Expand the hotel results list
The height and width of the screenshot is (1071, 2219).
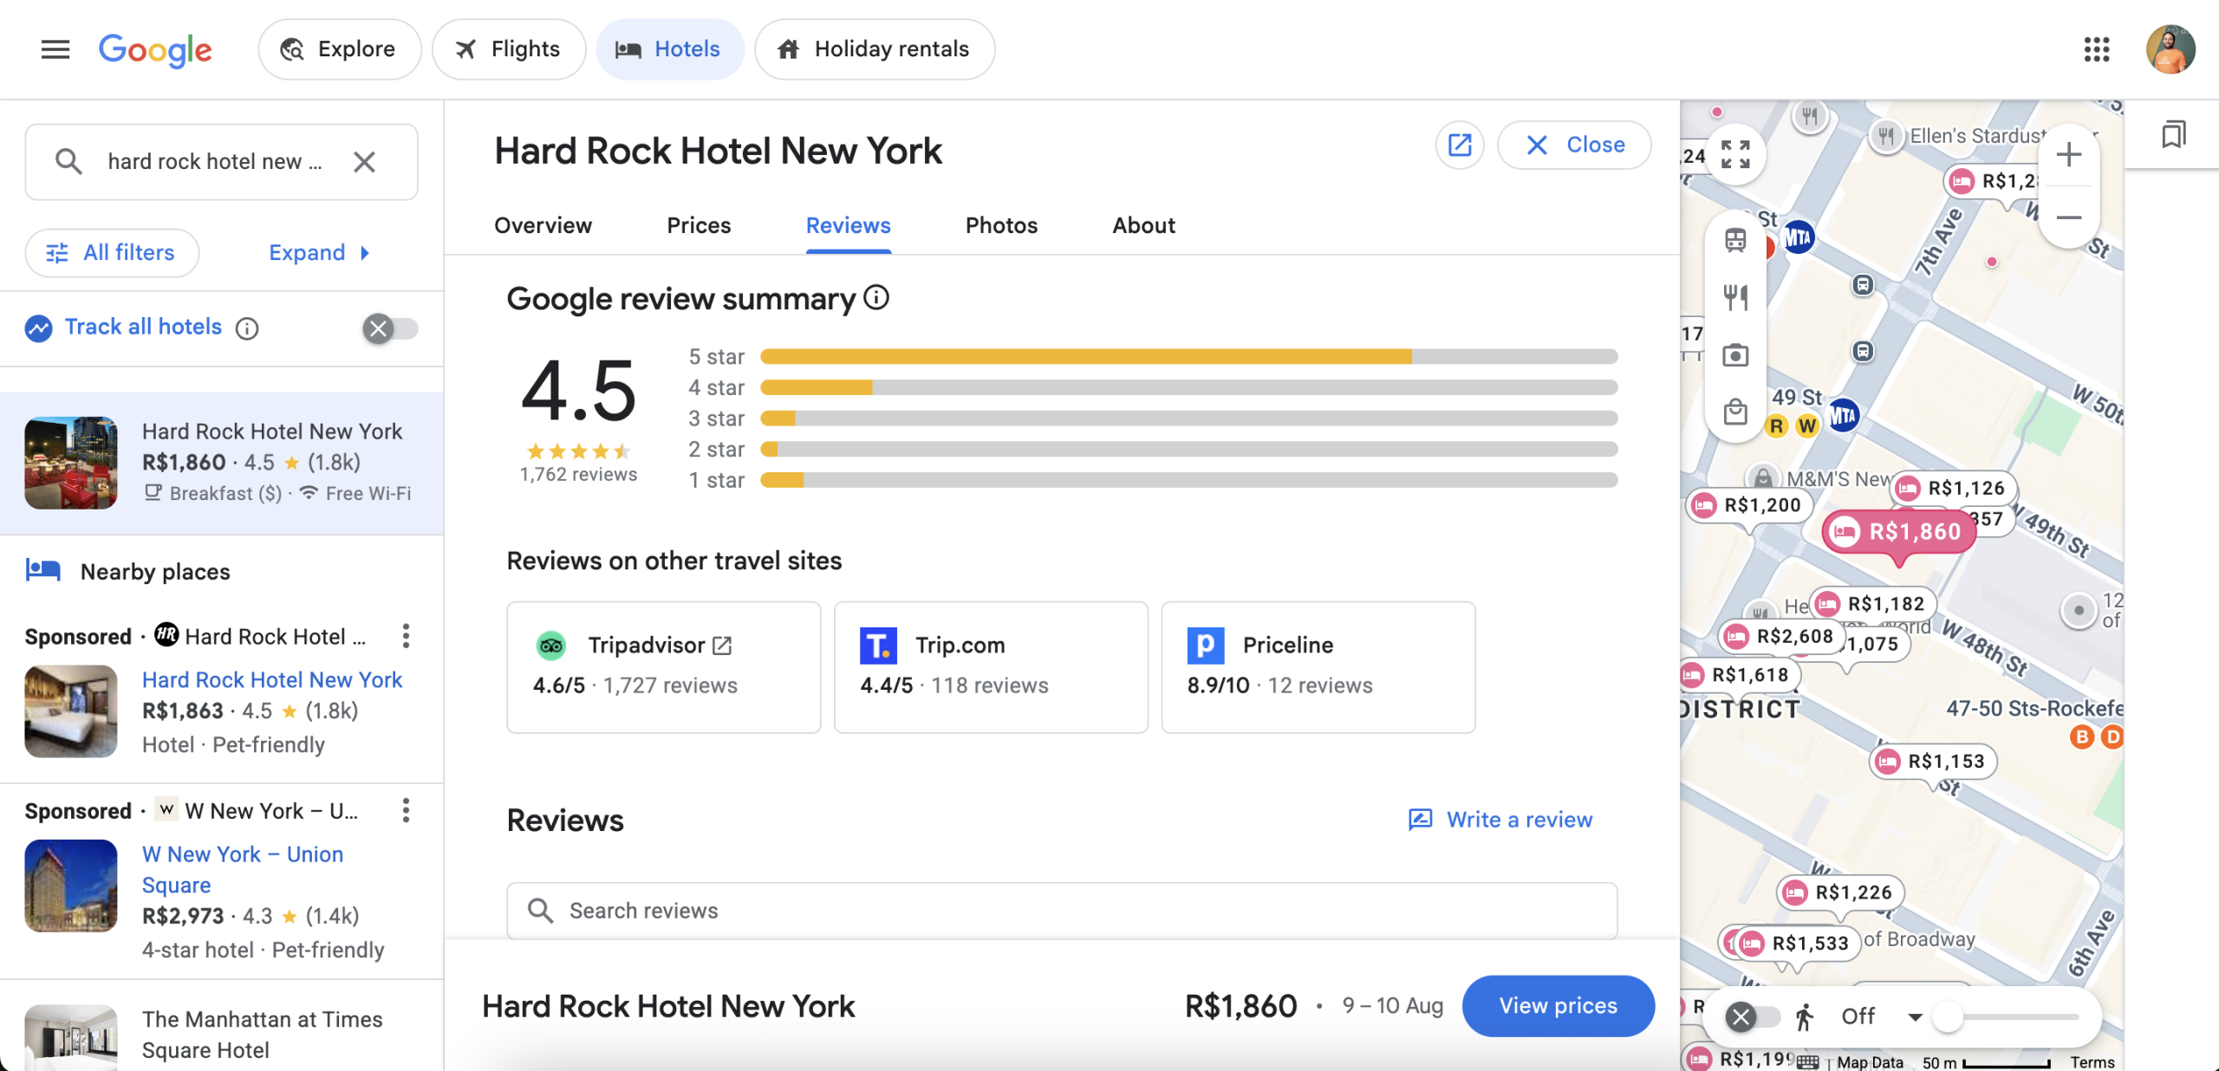point(319,253)
